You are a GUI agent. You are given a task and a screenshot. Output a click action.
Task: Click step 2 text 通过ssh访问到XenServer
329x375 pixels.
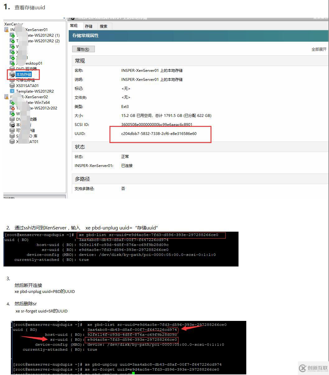(41, 228)
